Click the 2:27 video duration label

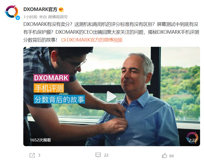[x=193, y=140]
